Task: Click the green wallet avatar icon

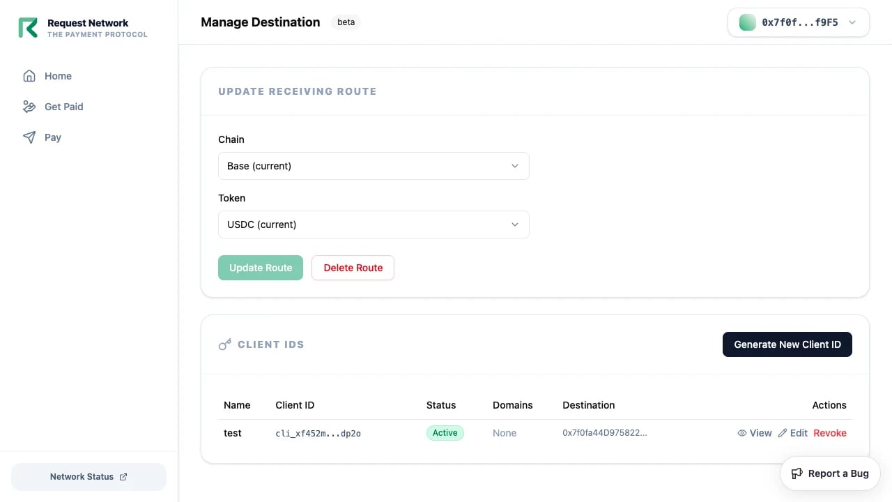Action: [x=747, y=22]
